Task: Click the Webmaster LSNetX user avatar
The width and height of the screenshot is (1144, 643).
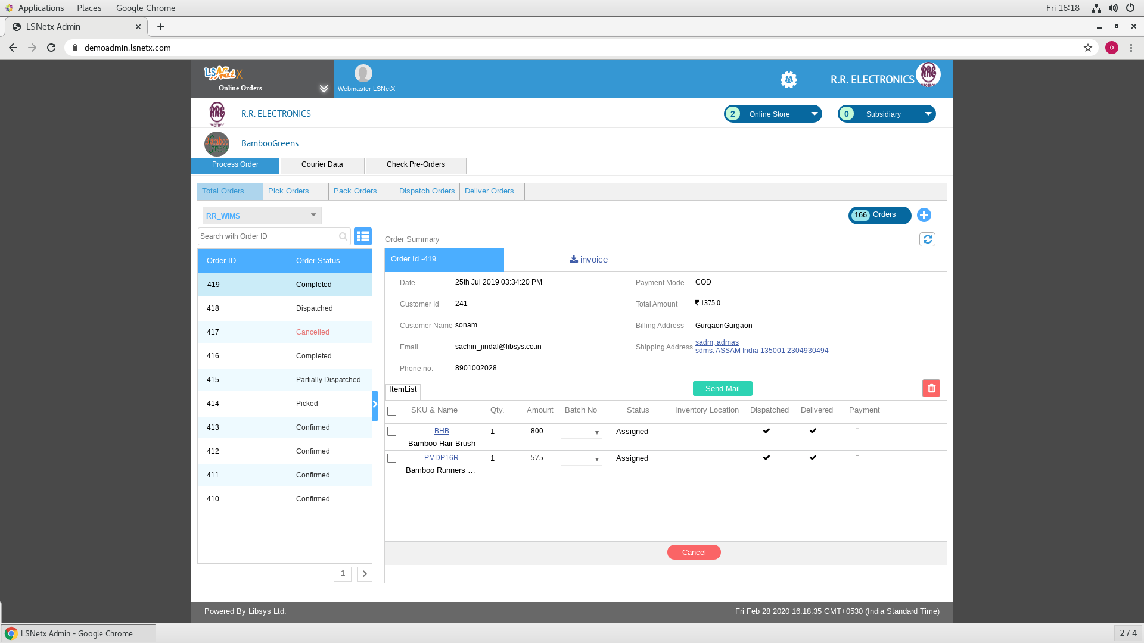Action: coord(363,73)
